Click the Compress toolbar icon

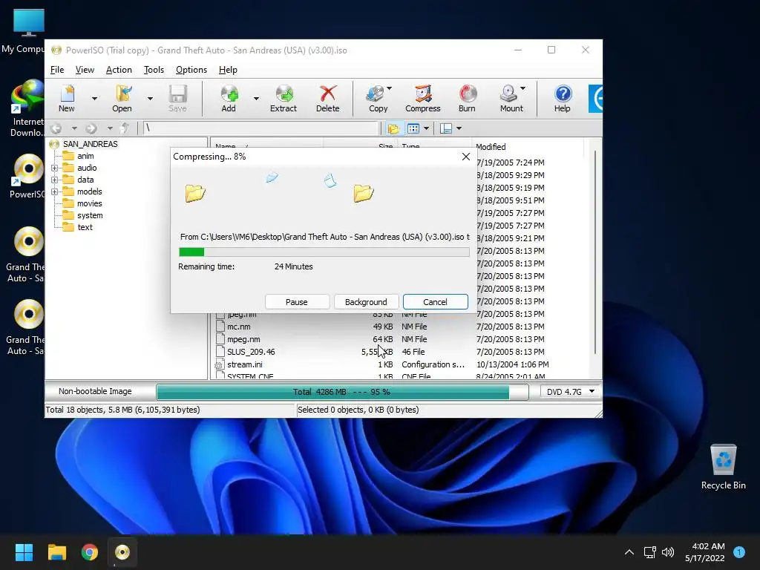tap(422, 99)
